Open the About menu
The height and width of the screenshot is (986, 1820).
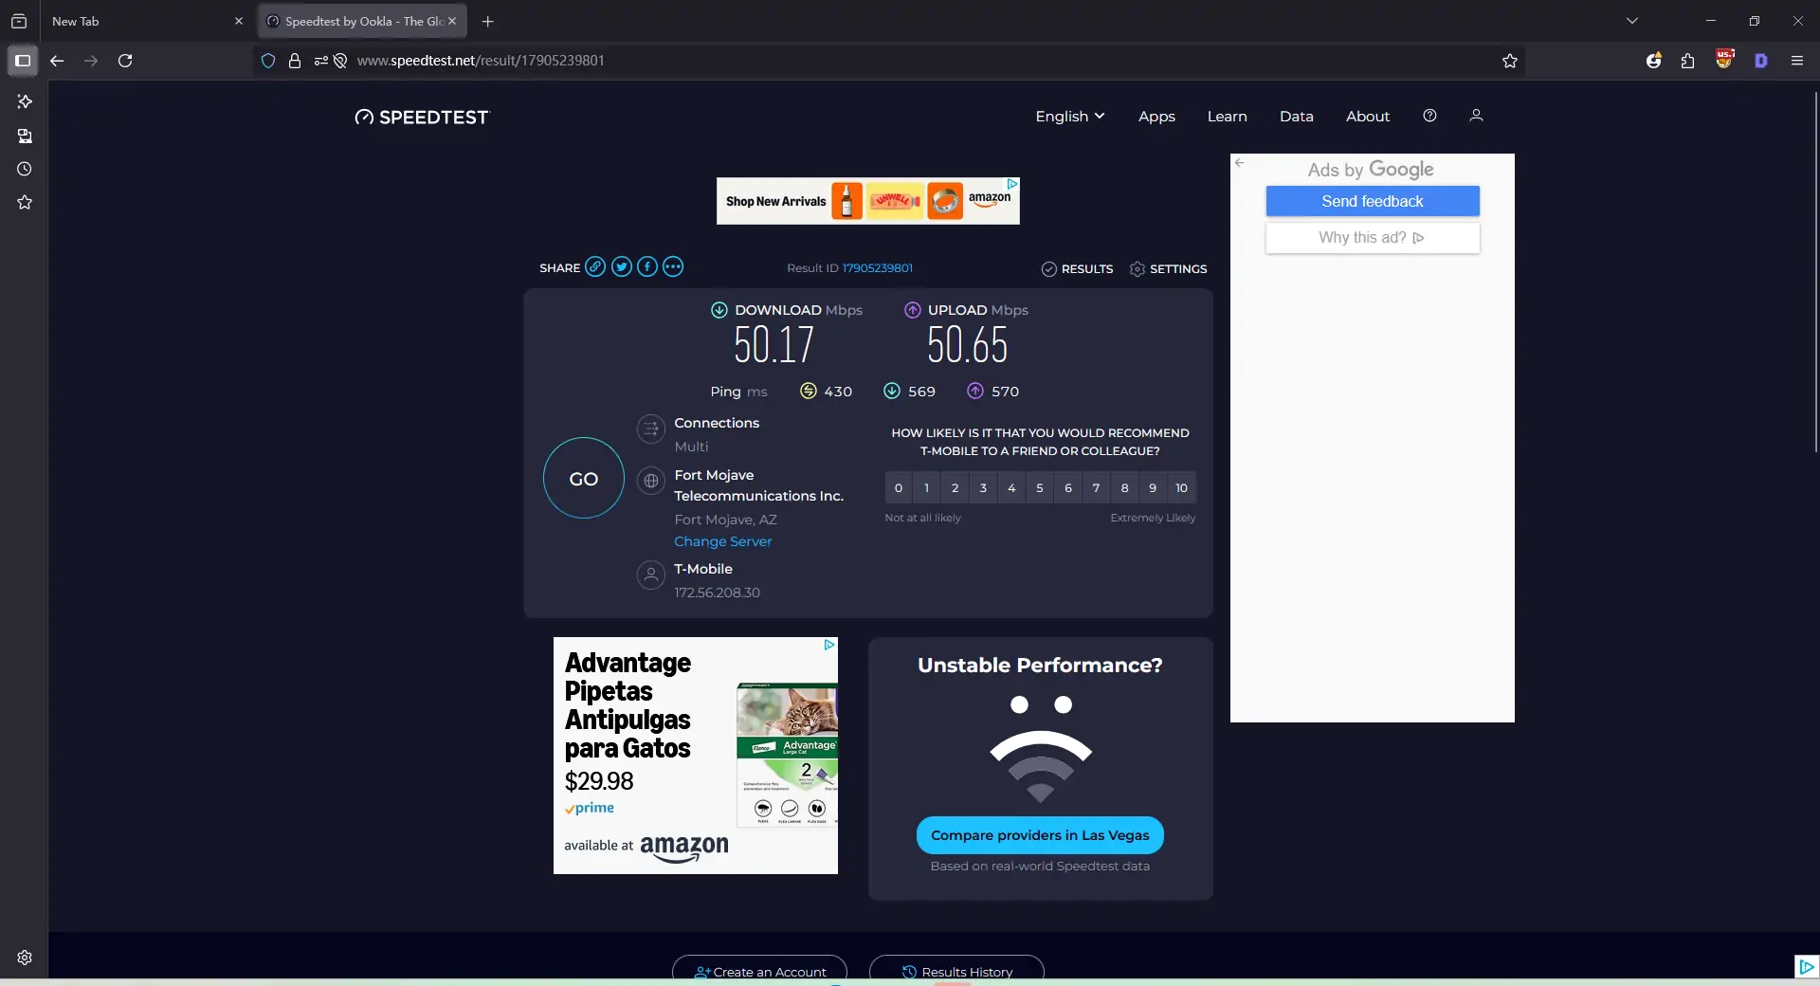click(x=1368, y=117)
